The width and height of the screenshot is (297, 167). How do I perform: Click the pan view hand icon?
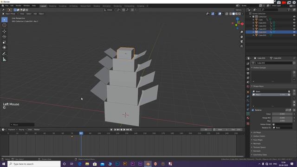(x=242, y=37)
